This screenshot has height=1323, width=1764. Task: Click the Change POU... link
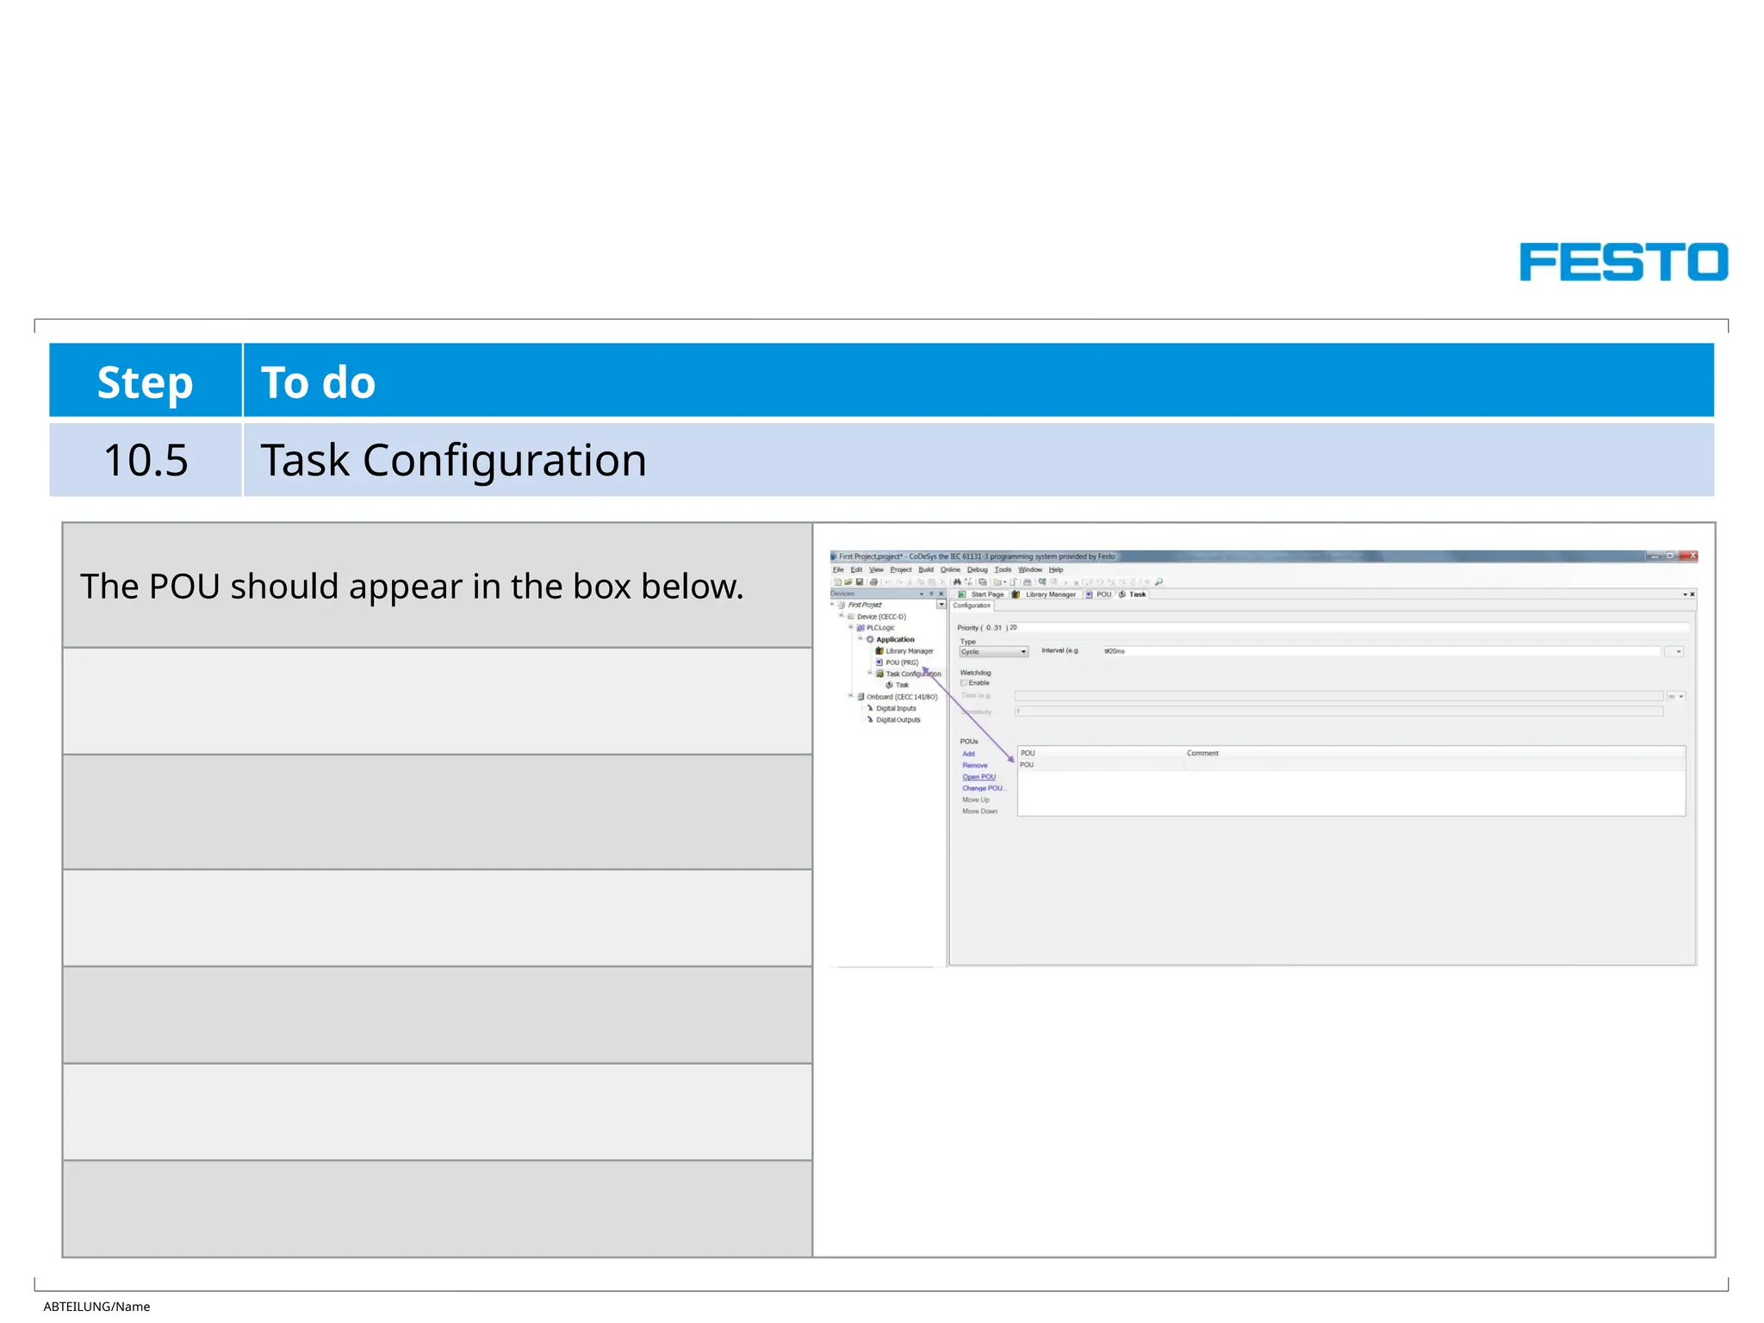984,788
